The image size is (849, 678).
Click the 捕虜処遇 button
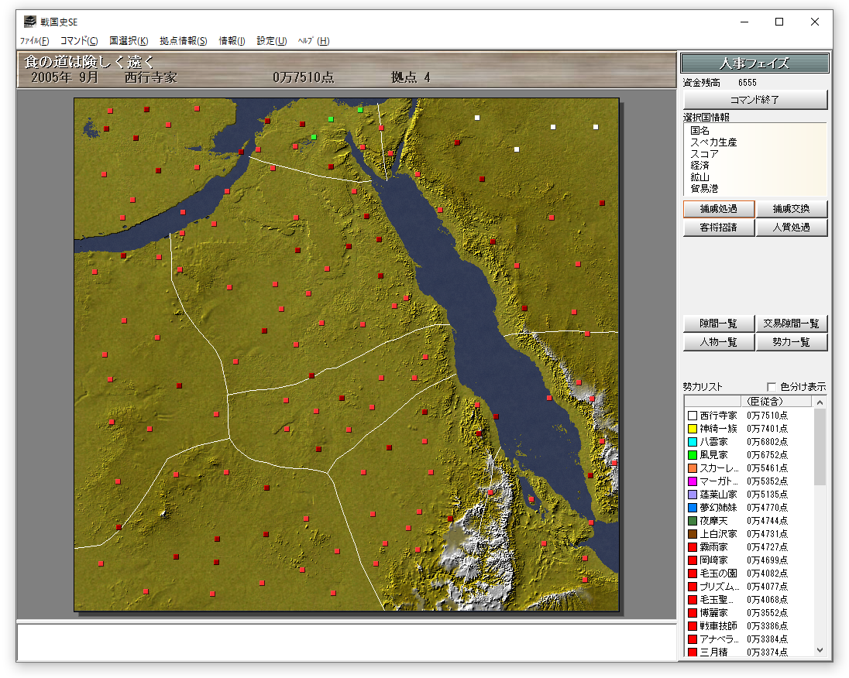pyautogui.click(x=718, y=209)
